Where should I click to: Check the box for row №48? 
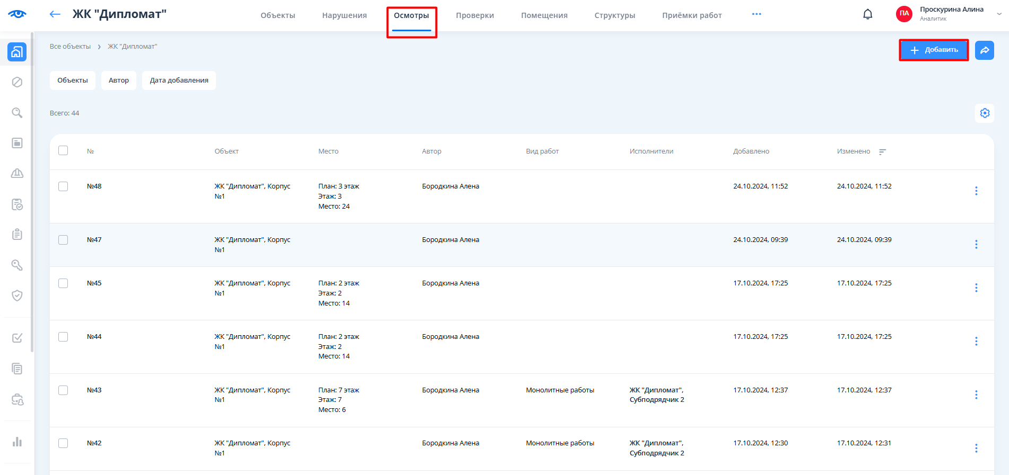tap(63, 186)
